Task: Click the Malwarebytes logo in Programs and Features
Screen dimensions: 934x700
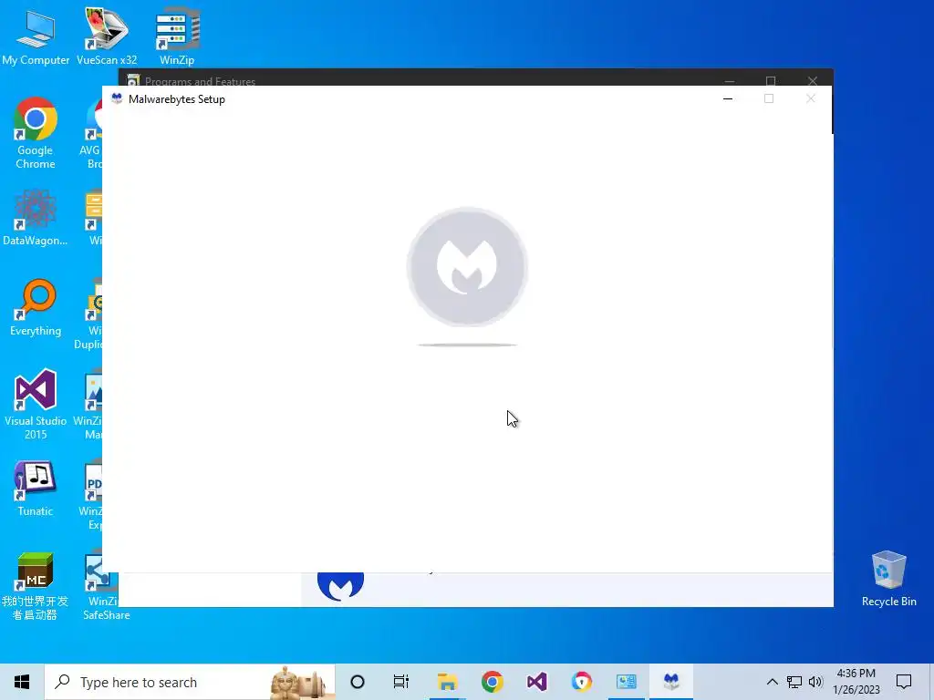Action: [341, 586]
